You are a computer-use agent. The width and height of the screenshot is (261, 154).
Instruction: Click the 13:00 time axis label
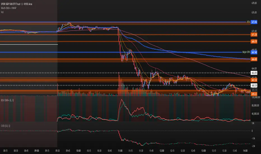pyautogui.click(x=204, y=151)
